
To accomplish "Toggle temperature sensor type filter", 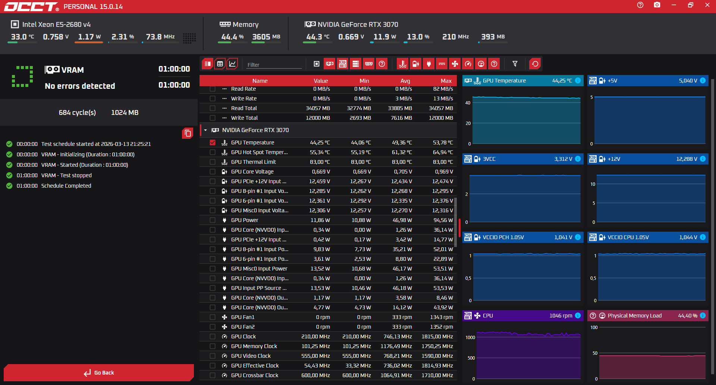I will (403, 64).
